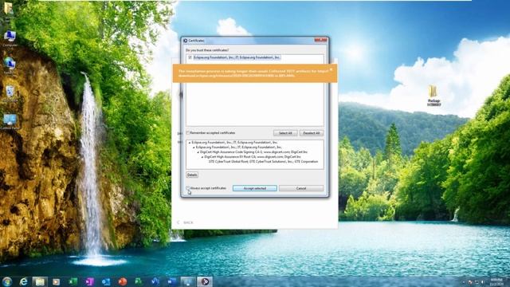This screenshot has height=287, width=510.
Task: Click the Certificates dialog title icon
Action: (x=185, y=41)
